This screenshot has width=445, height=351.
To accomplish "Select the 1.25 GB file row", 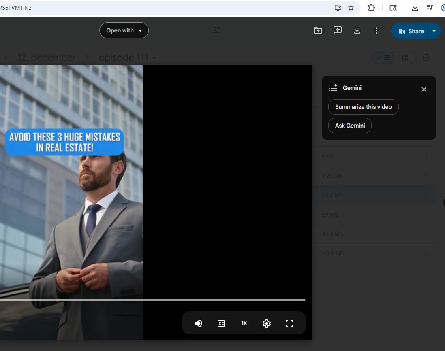I will (374, 176).
